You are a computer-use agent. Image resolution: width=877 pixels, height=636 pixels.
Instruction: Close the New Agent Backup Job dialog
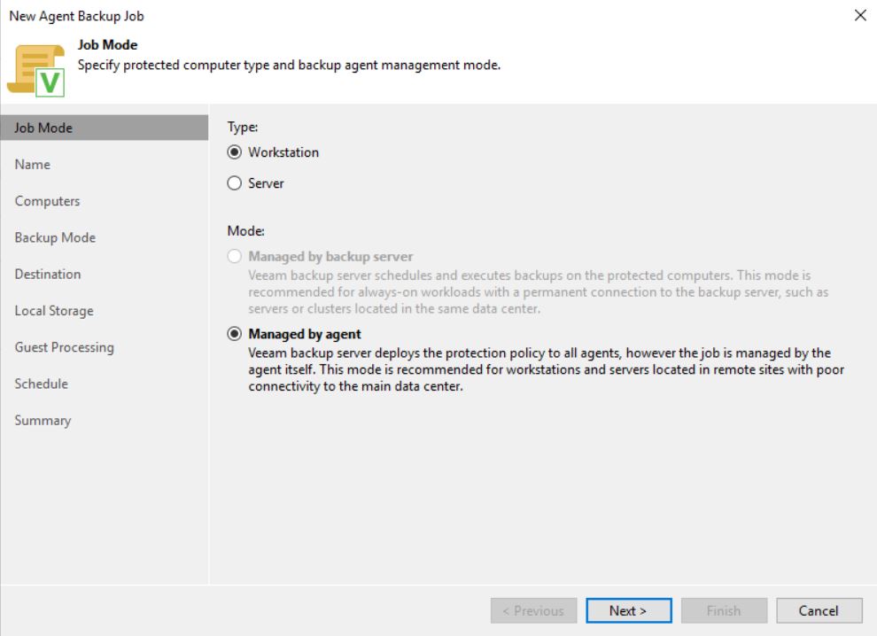[x=860, y=15]
